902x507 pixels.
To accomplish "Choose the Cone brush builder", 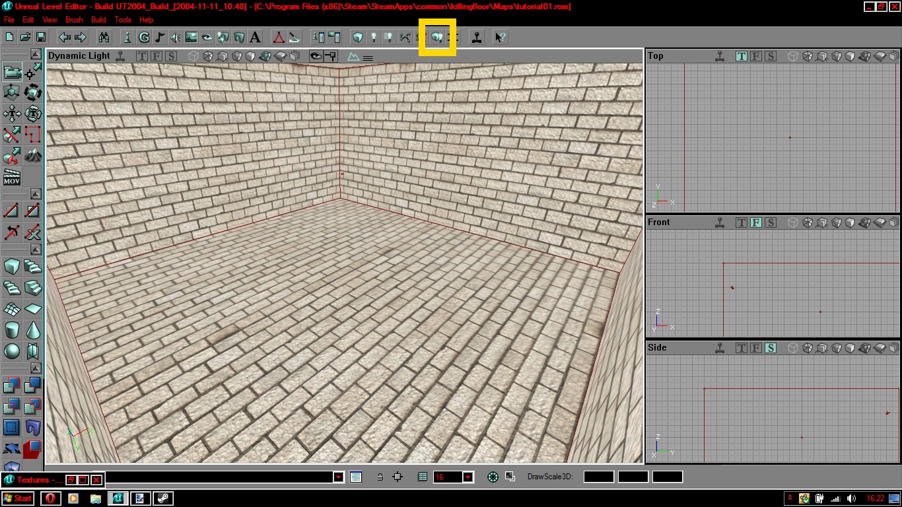I will click(33, 330).
